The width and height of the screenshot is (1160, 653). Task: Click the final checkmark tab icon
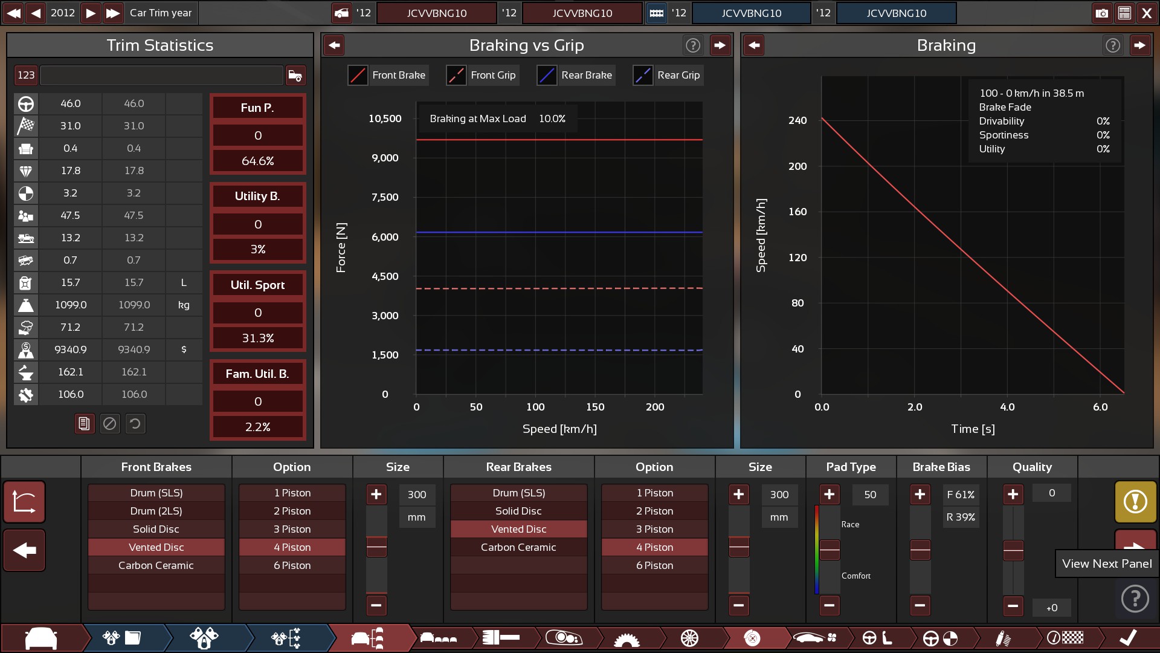[1127, 638]
